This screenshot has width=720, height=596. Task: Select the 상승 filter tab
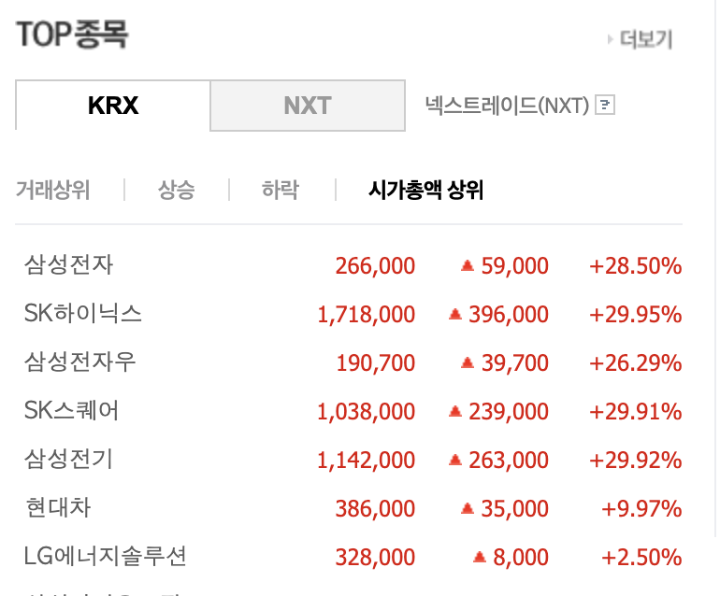(177, 190)
